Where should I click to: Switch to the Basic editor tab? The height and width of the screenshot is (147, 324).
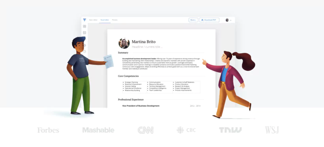(x=93, y=20)
